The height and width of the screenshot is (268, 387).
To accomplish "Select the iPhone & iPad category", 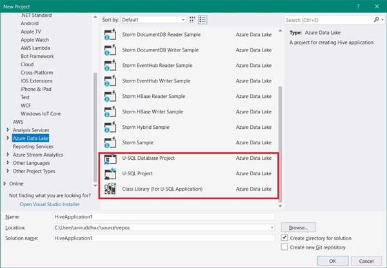I will (36, 89).
